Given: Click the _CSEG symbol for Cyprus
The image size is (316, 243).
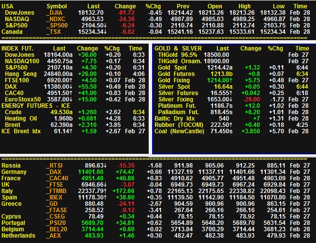Looking at the screenshot, I should click(55, 217).
